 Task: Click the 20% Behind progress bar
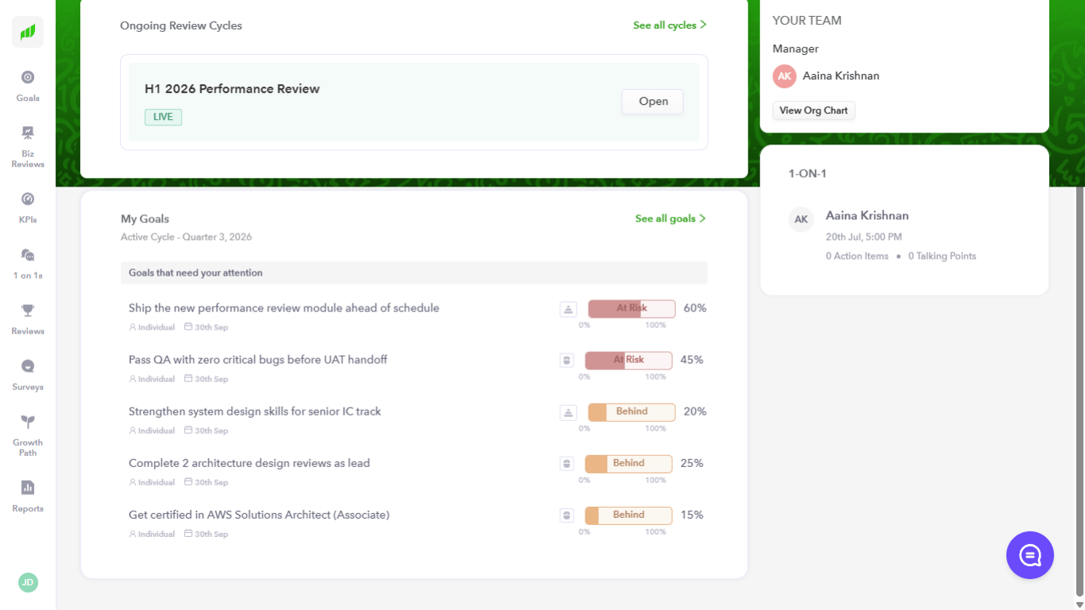pos(631,411)
